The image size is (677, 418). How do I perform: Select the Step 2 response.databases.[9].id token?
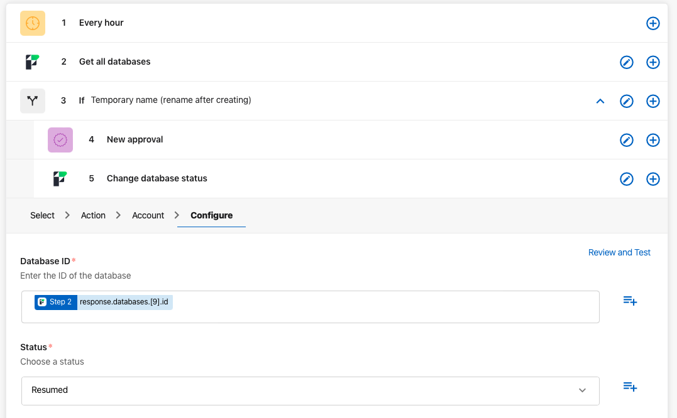click(104, 302)
